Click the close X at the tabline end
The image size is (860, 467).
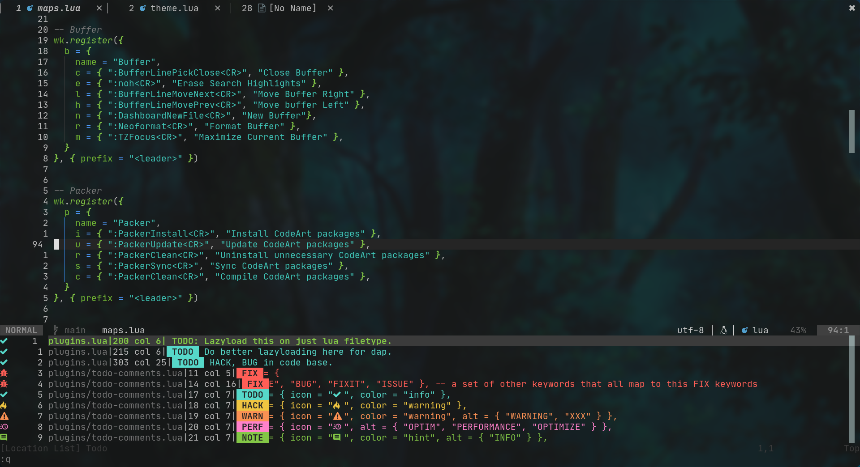(852, 8)
